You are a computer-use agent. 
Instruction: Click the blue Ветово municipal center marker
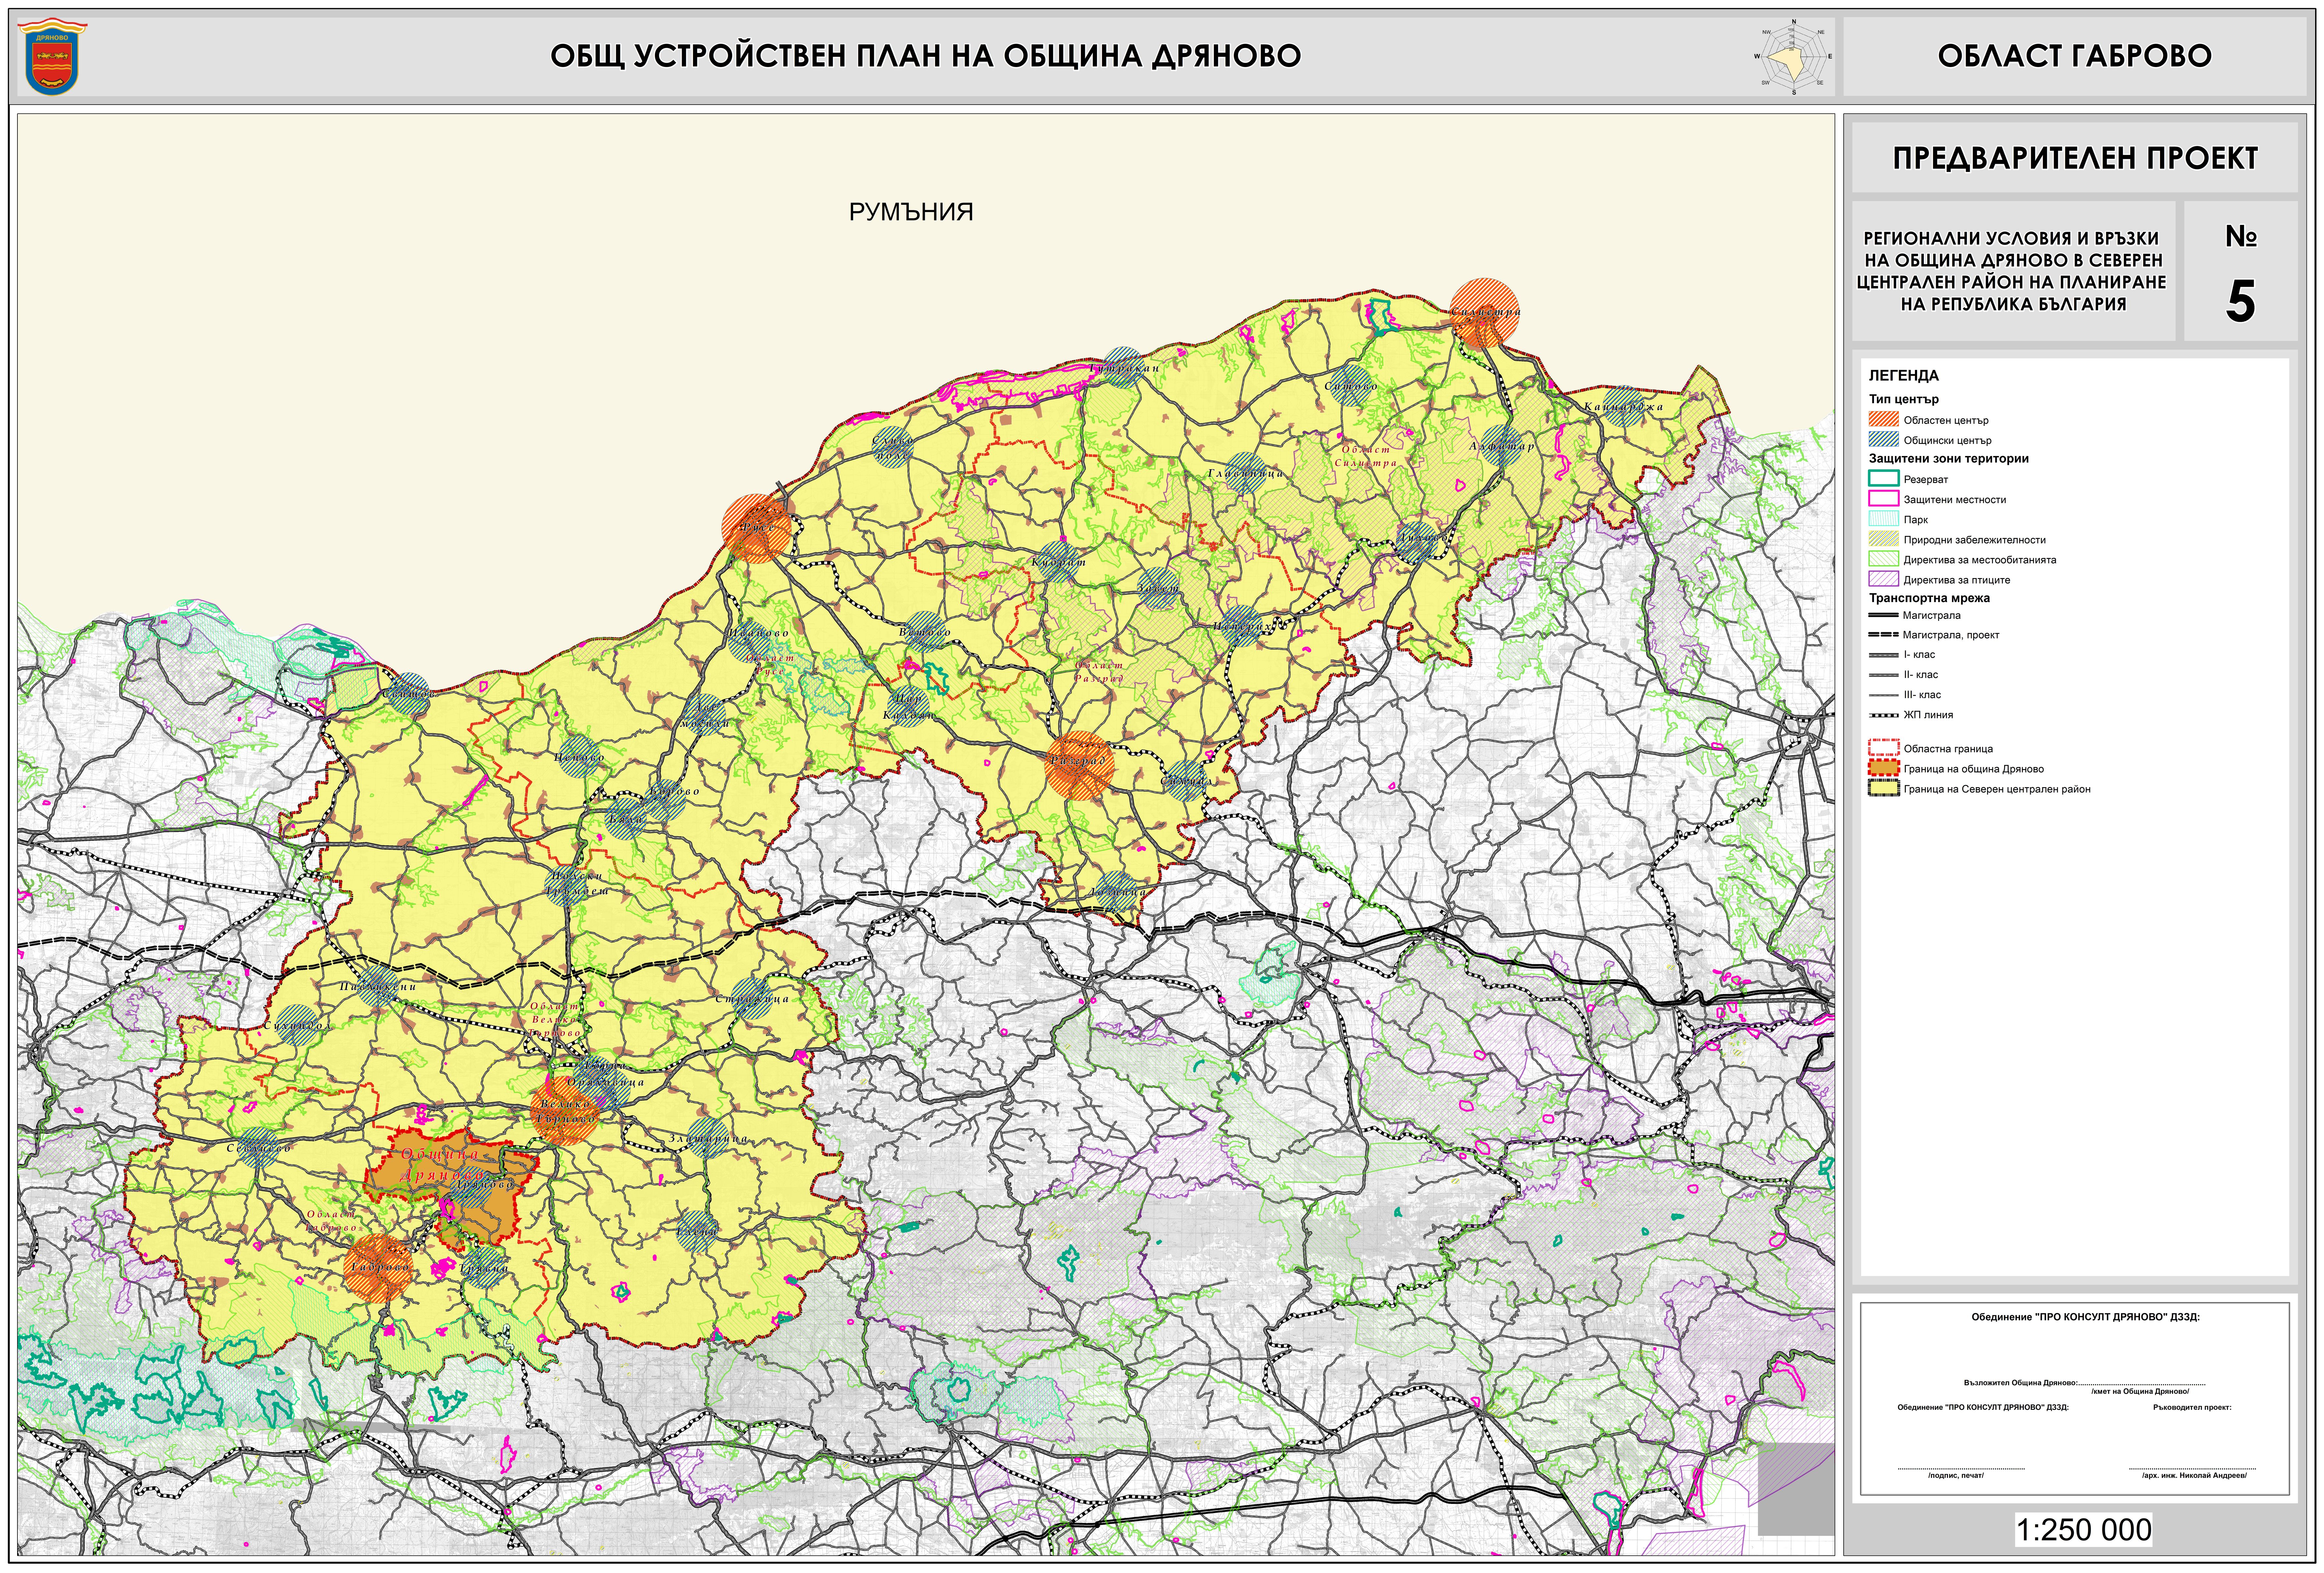[x=925, y=632]
